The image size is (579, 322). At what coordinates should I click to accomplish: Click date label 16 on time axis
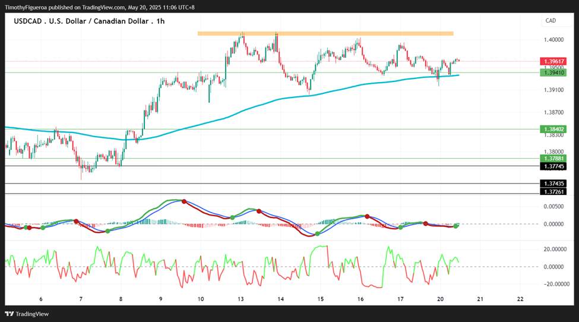[360, 299]
